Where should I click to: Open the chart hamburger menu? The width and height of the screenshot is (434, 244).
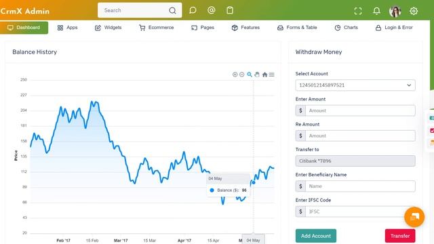(272, 75)
